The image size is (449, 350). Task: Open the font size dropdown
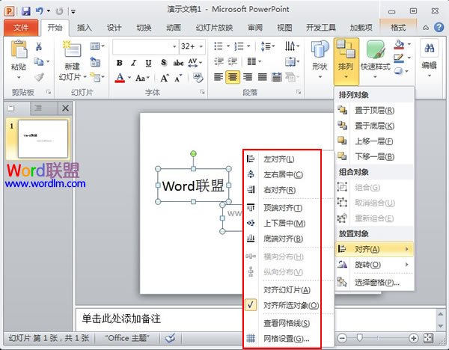[x=201, y=46]
